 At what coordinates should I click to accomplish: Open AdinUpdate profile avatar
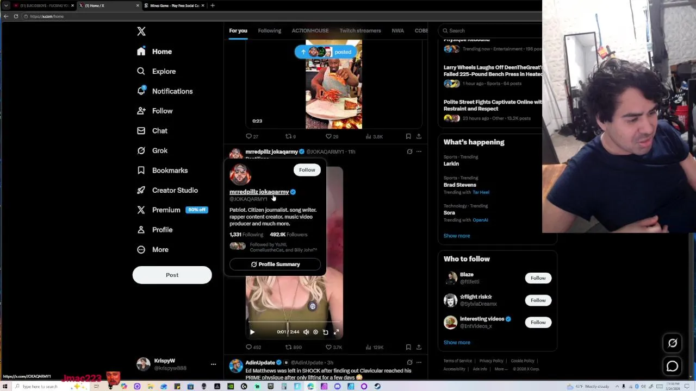(x=236, y=366)
